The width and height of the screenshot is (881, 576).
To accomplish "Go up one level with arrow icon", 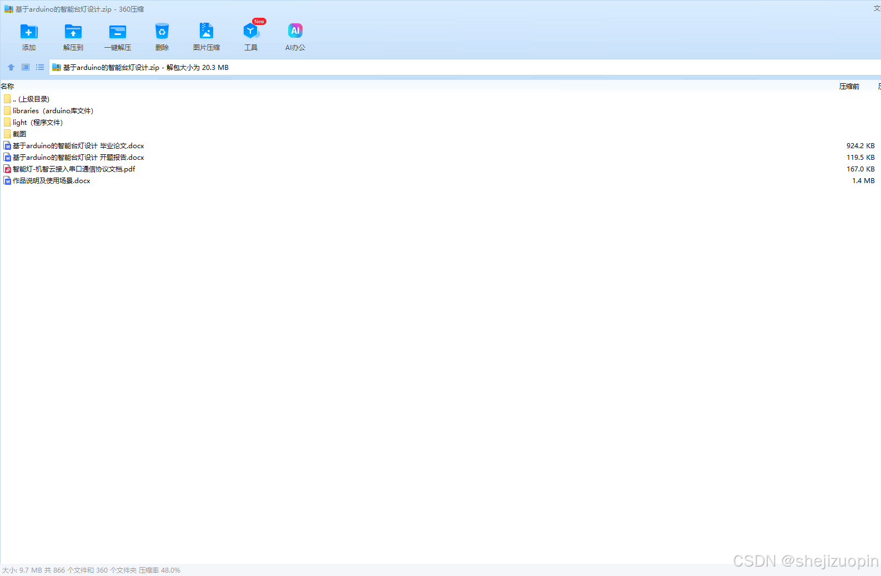I will point(11,67).
